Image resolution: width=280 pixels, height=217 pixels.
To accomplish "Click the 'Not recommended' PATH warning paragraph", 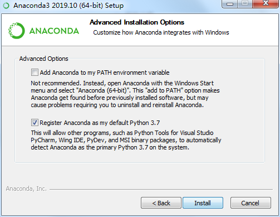I will (x=125, y=94).
